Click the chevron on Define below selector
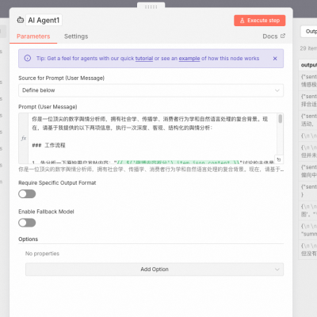 277,90
